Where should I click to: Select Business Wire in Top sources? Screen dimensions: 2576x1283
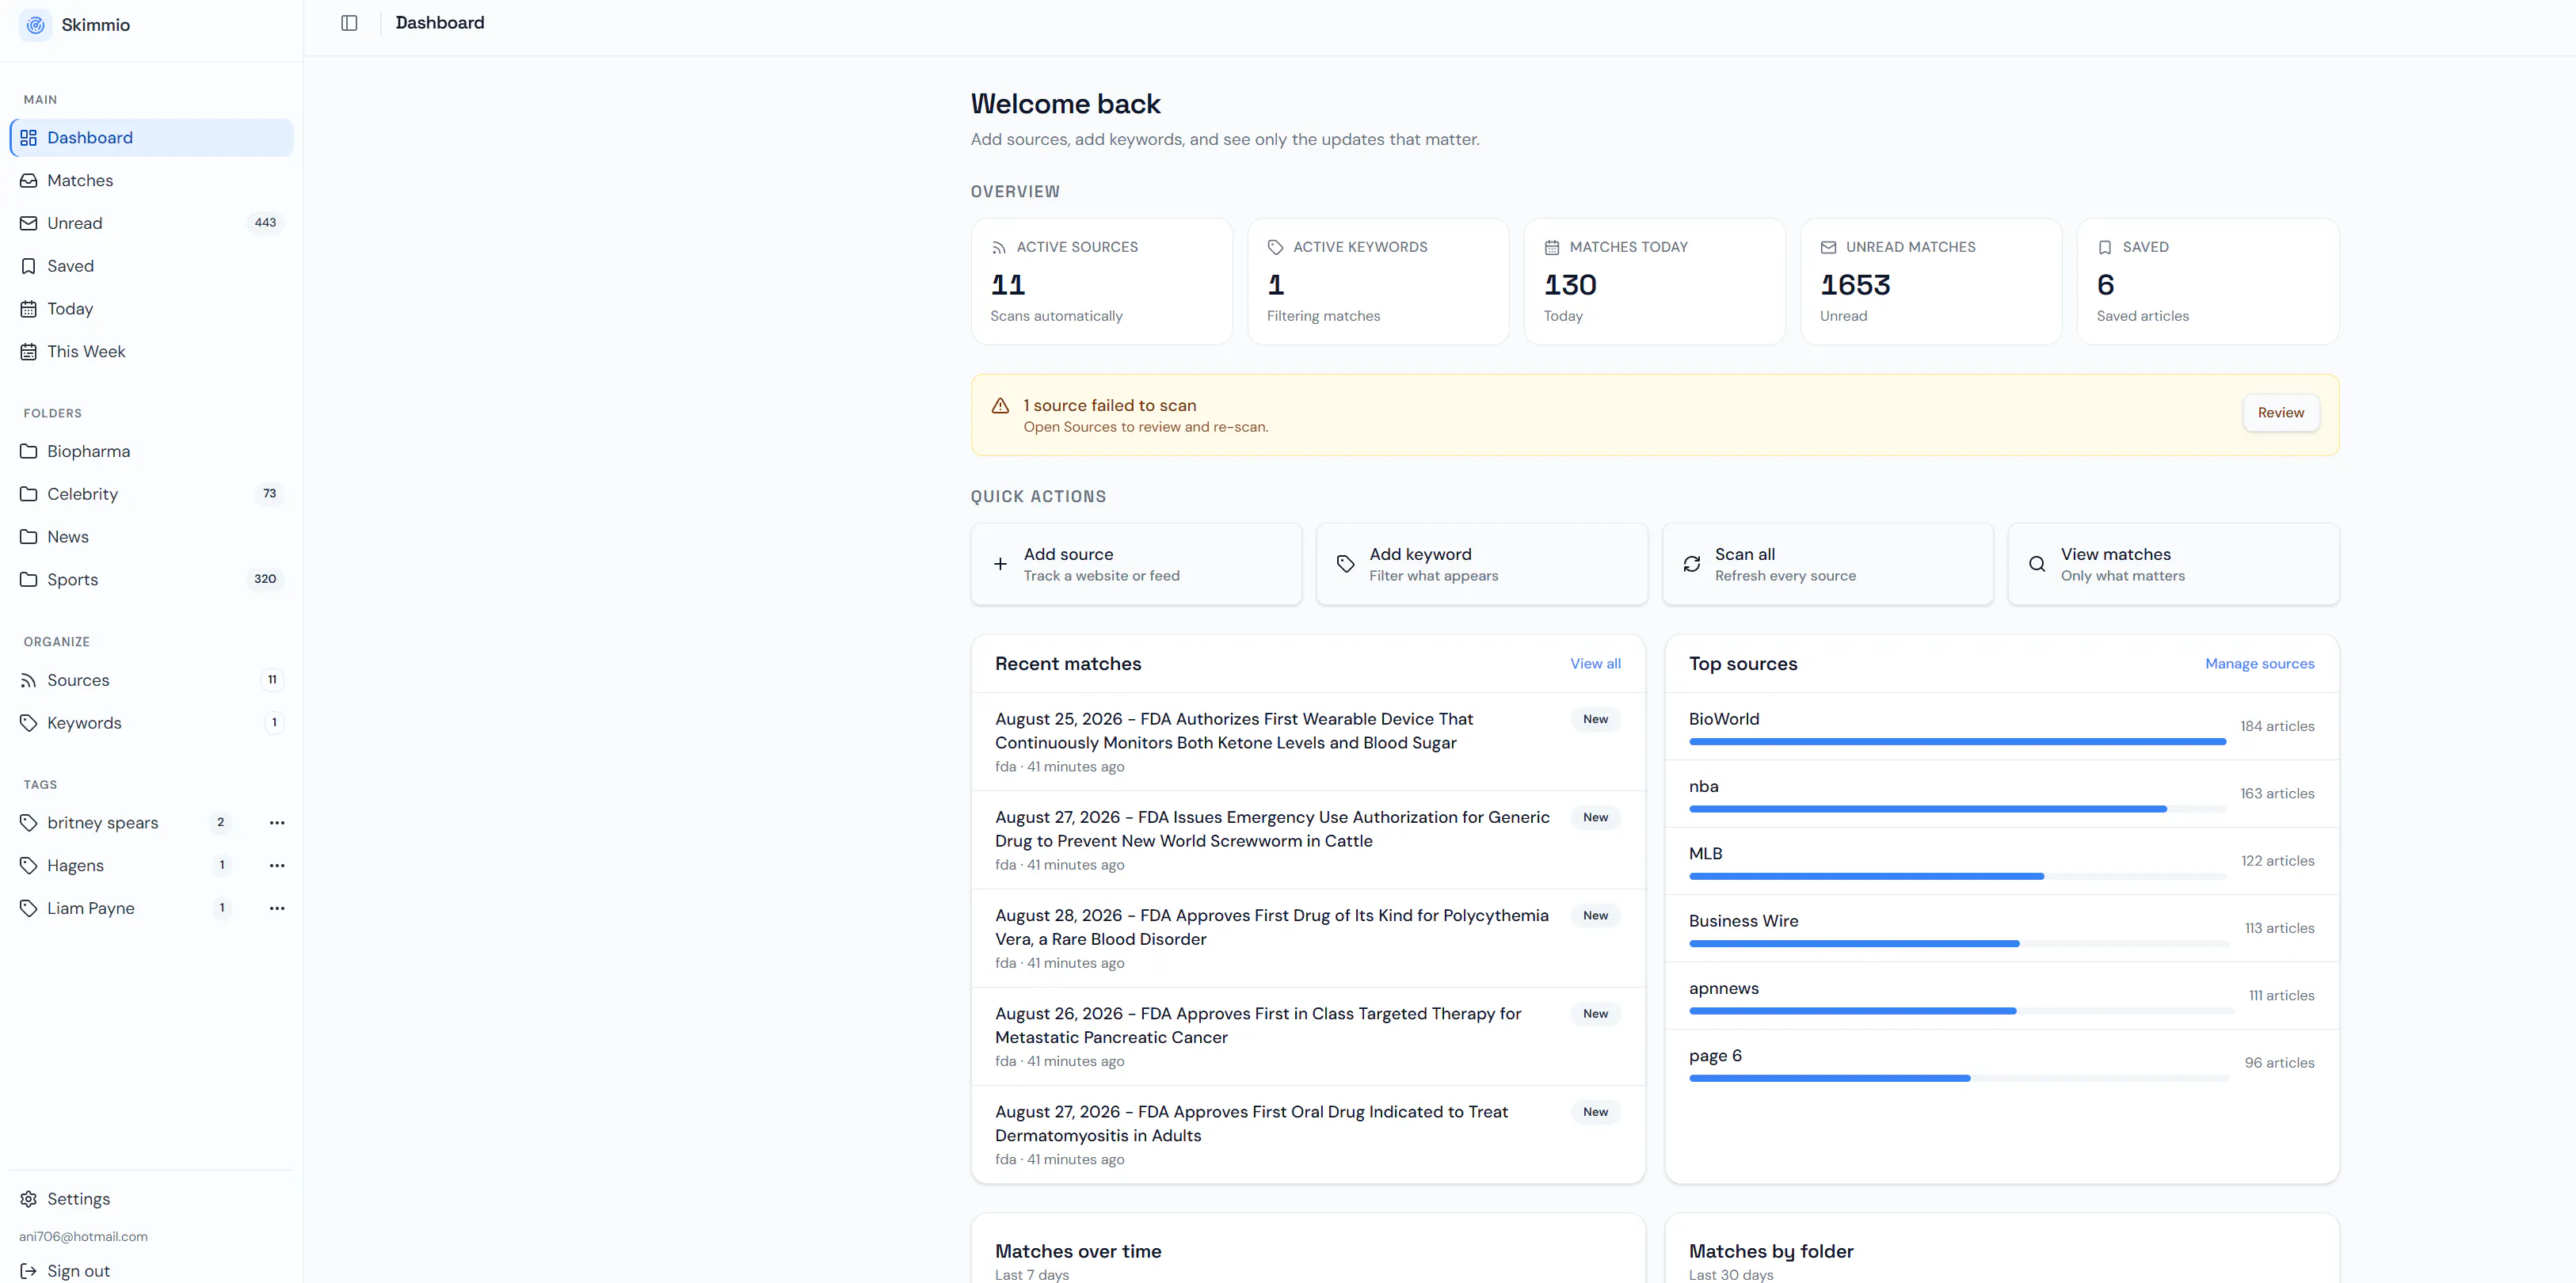[2002, 928]
